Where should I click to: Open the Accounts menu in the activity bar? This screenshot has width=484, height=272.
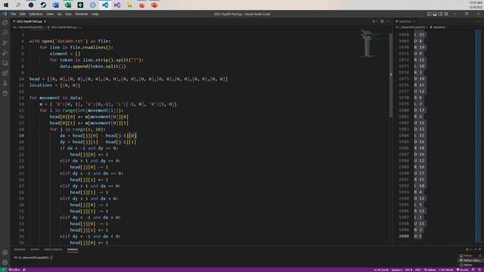(x=5, y=252)
